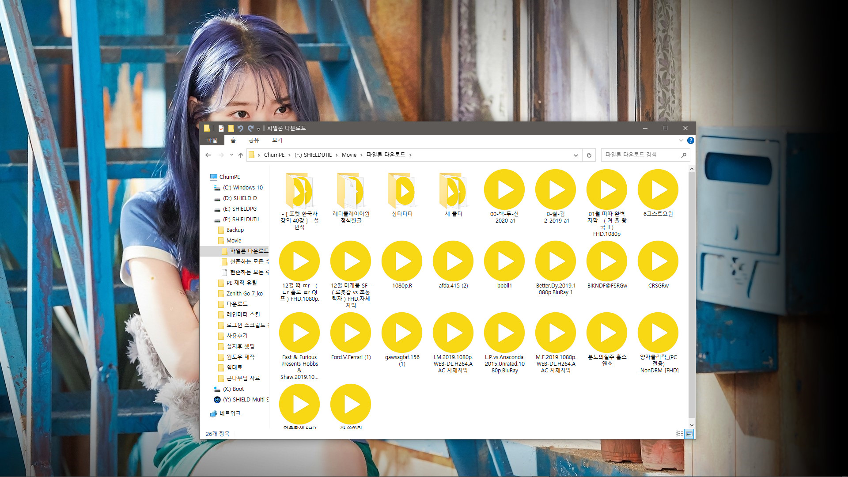Expand the chevron after 파일론 다운로드 breadcrumb

[x=410, y=155]
